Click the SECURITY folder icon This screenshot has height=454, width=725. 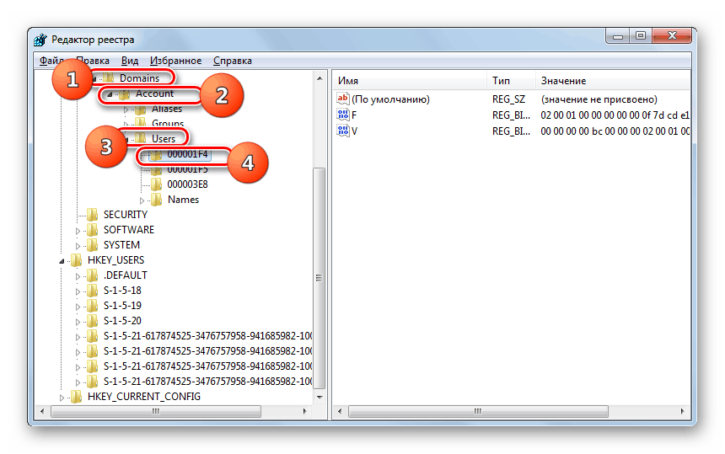[93, 215]
